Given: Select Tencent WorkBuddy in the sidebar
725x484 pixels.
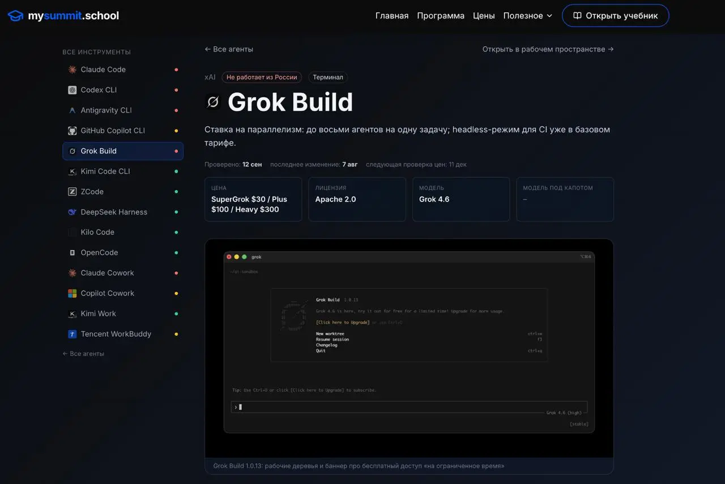Looking at the screenshot, I should [123, 334].
